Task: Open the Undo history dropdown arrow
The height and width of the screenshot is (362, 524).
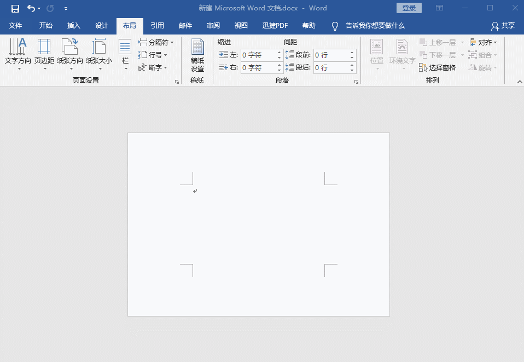Action: pos(39,9)
